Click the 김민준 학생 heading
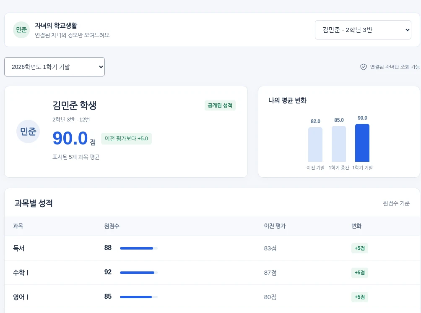Viewport: 421px width, 313px height. point(74,105)
